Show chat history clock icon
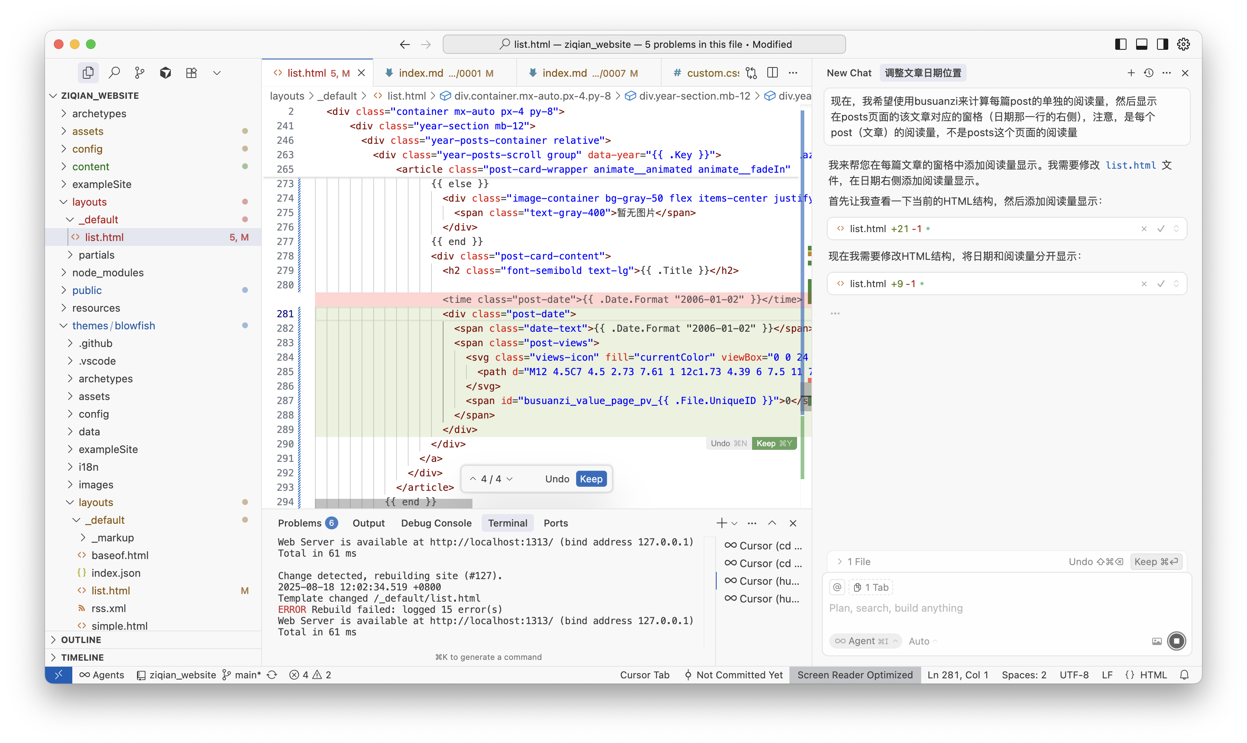 (1149, 73)
